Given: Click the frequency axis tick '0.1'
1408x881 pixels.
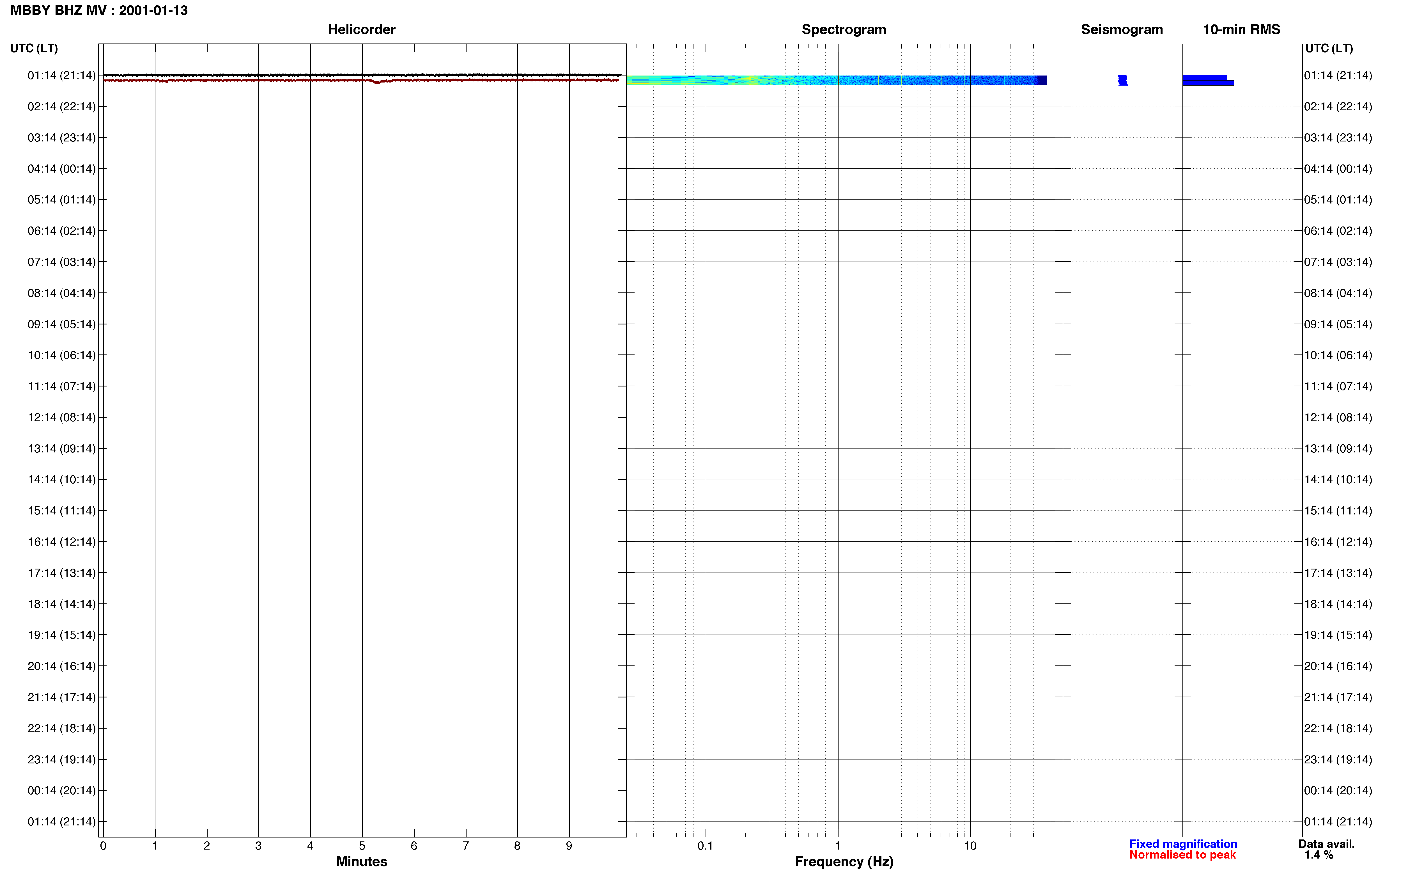Looking at the screenshot, I should (705, 846).
